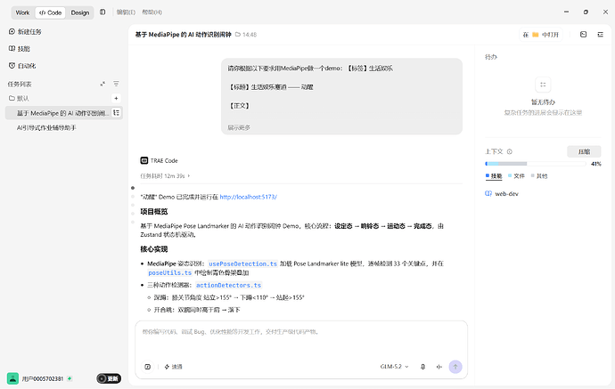Click the 压缩 compress context button
This screenshot has width=615, height=389.
pyautogui.click(x=584, y=151)
